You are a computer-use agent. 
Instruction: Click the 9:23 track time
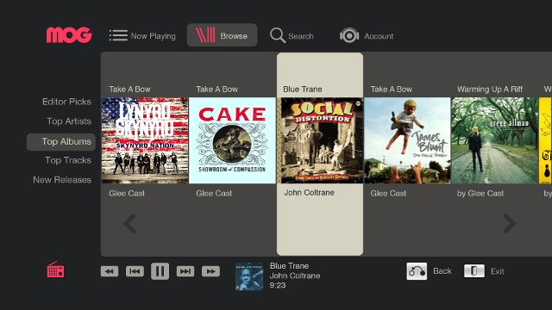click(x=278, y=285)
